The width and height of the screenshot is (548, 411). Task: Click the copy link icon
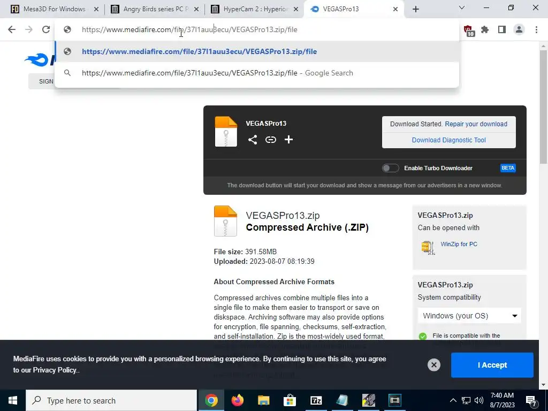(270, 140)
